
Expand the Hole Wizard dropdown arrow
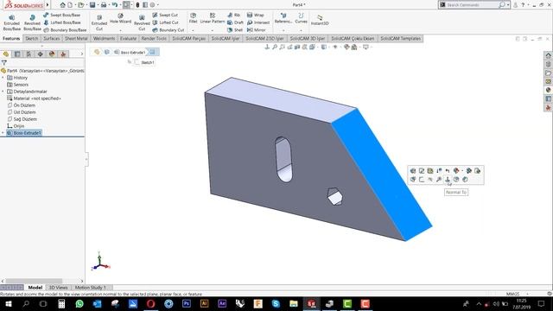[120, 31]
